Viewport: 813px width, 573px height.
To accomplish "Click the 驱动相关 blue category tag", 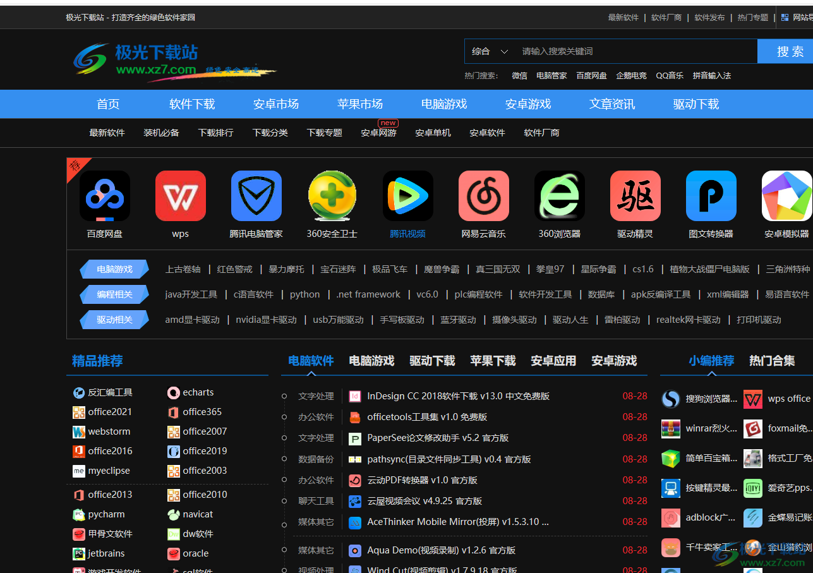I will [x=114, y=320].
